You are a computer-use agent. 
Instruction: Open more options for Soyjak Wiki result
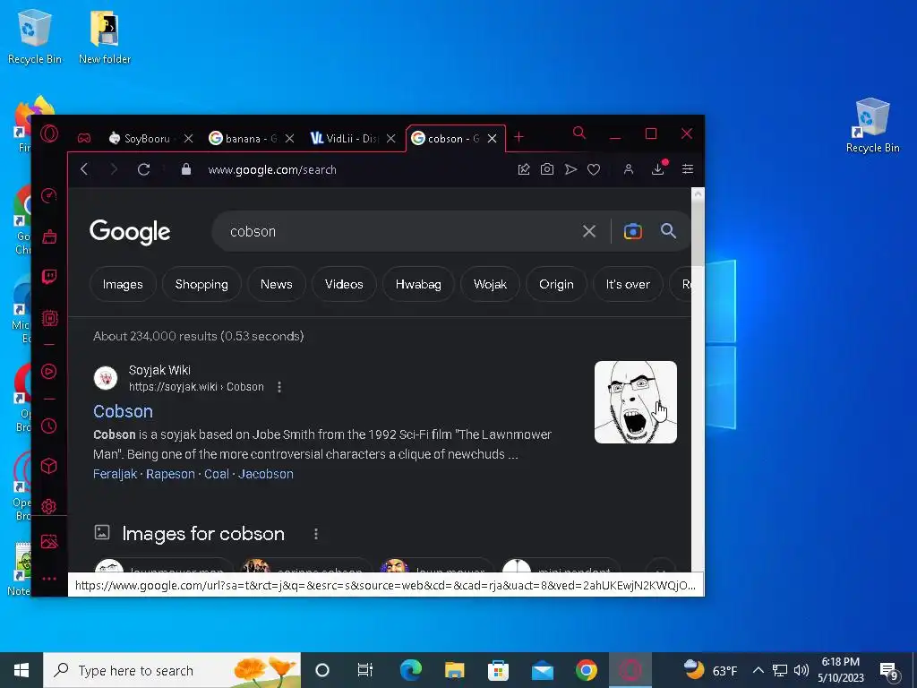(x=279, y=387)
